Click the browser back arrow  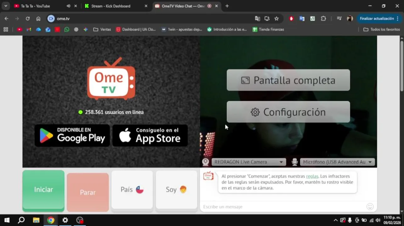coord(6,19)
